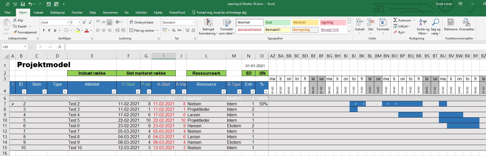Switch to the Formler tab
Image resolution: width=486 pixels, height=156 pixels.
click(77, 13)
